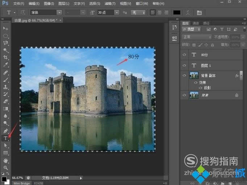247x185 pixels.
Task: Hide the 背景 副本 layer
Action: pos(184,75)
